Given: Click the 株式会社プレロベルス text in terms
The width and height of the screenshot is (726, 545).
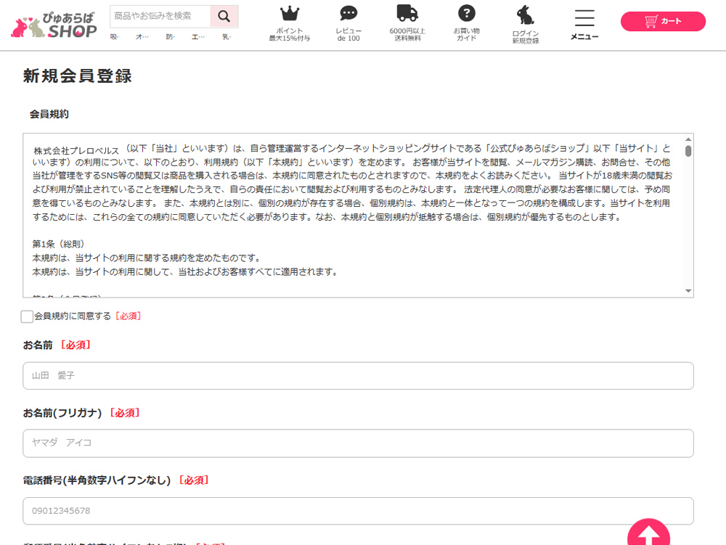Looking at the screenshot, I should (x=76, y=151).
